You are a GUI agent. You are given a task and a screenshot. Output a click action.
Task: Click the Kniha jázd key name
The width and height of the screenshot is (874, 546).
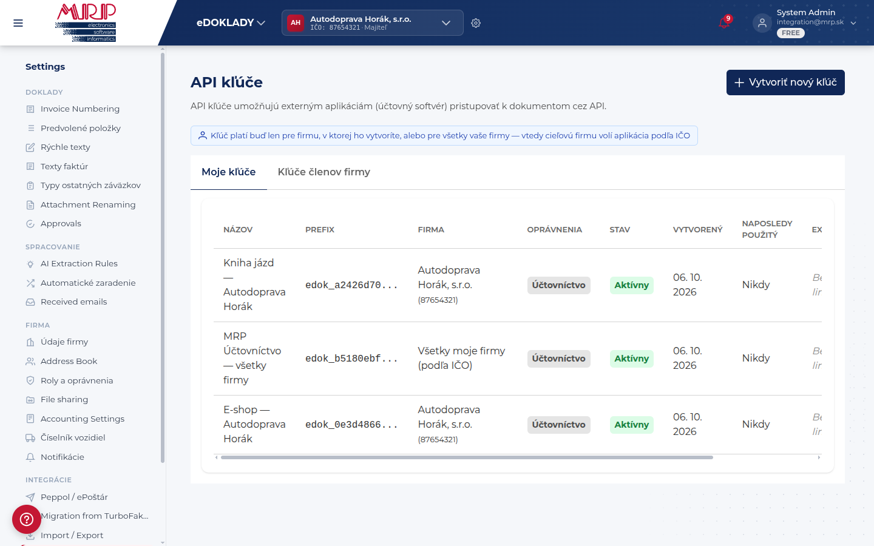pyautogui.click(x=254, y=285)
